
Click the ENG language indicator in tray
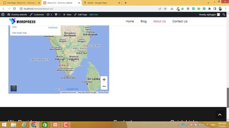[x=213, y=125]
